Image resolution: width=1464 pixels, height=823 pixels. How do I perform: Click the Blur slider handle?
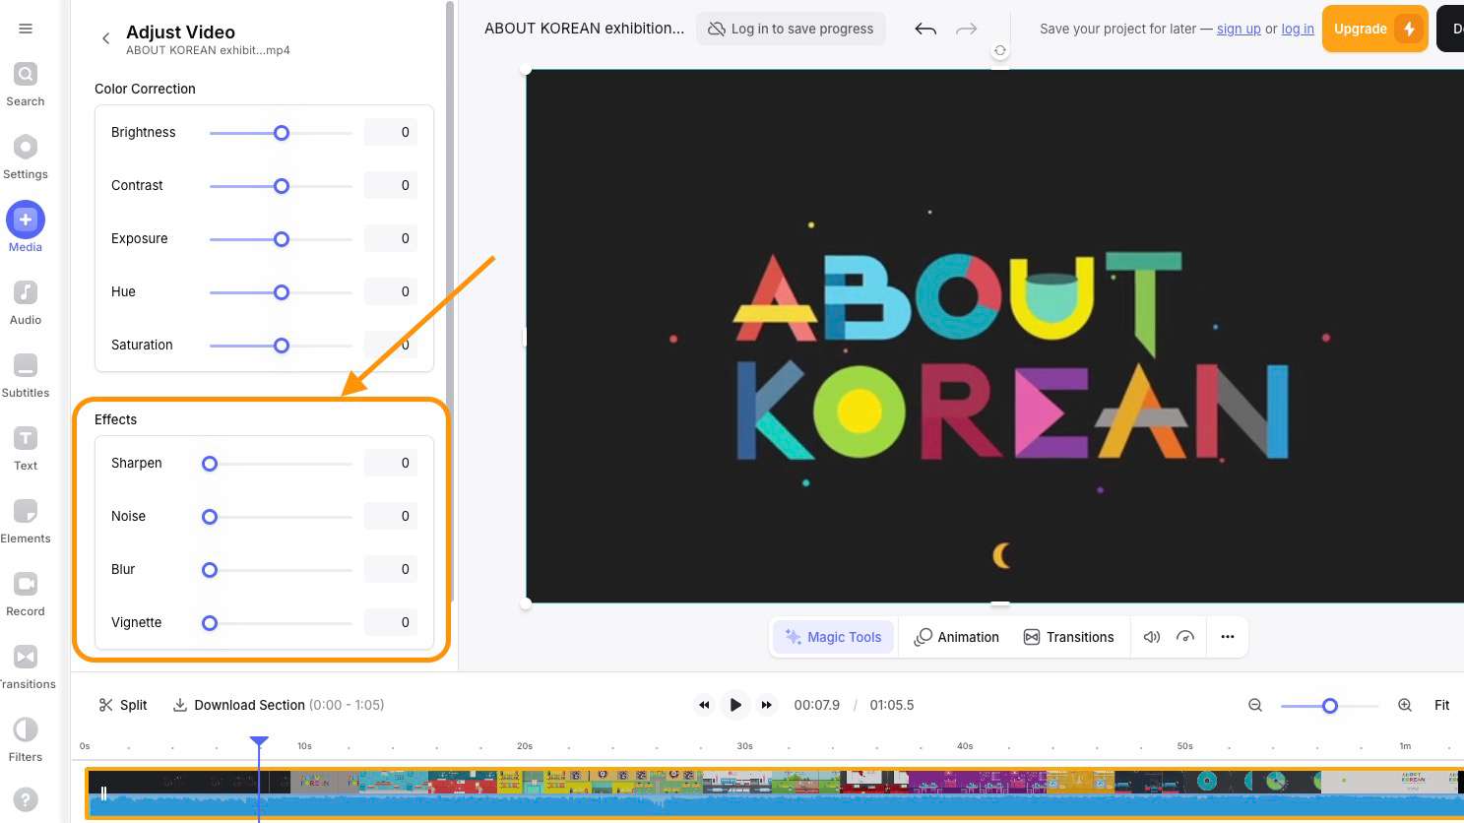click(210, 570)
